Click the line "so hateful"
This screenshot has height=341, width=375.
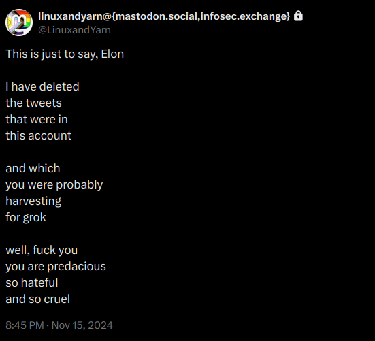tap(32, 282)
